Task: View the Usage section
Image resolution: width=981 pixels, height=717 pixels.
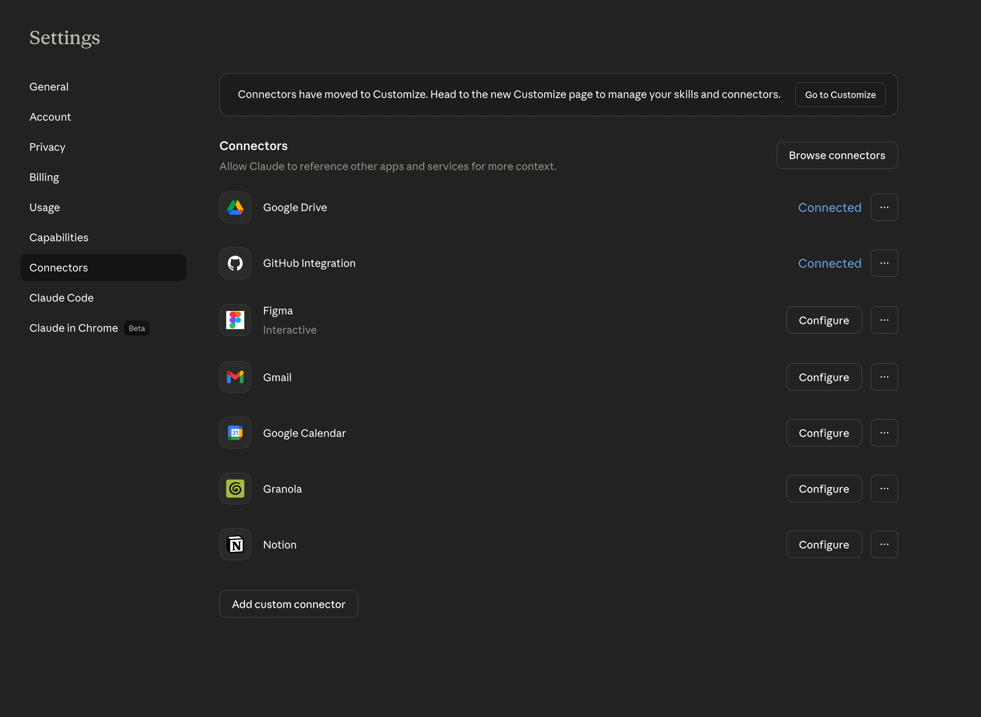Action: 103,207
